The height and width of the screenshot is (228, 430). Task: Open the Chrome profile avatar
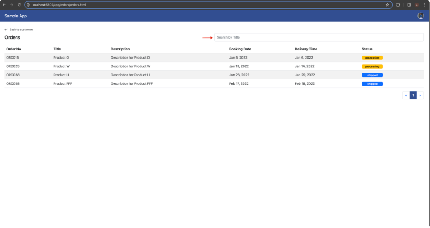tap(417, 5)
